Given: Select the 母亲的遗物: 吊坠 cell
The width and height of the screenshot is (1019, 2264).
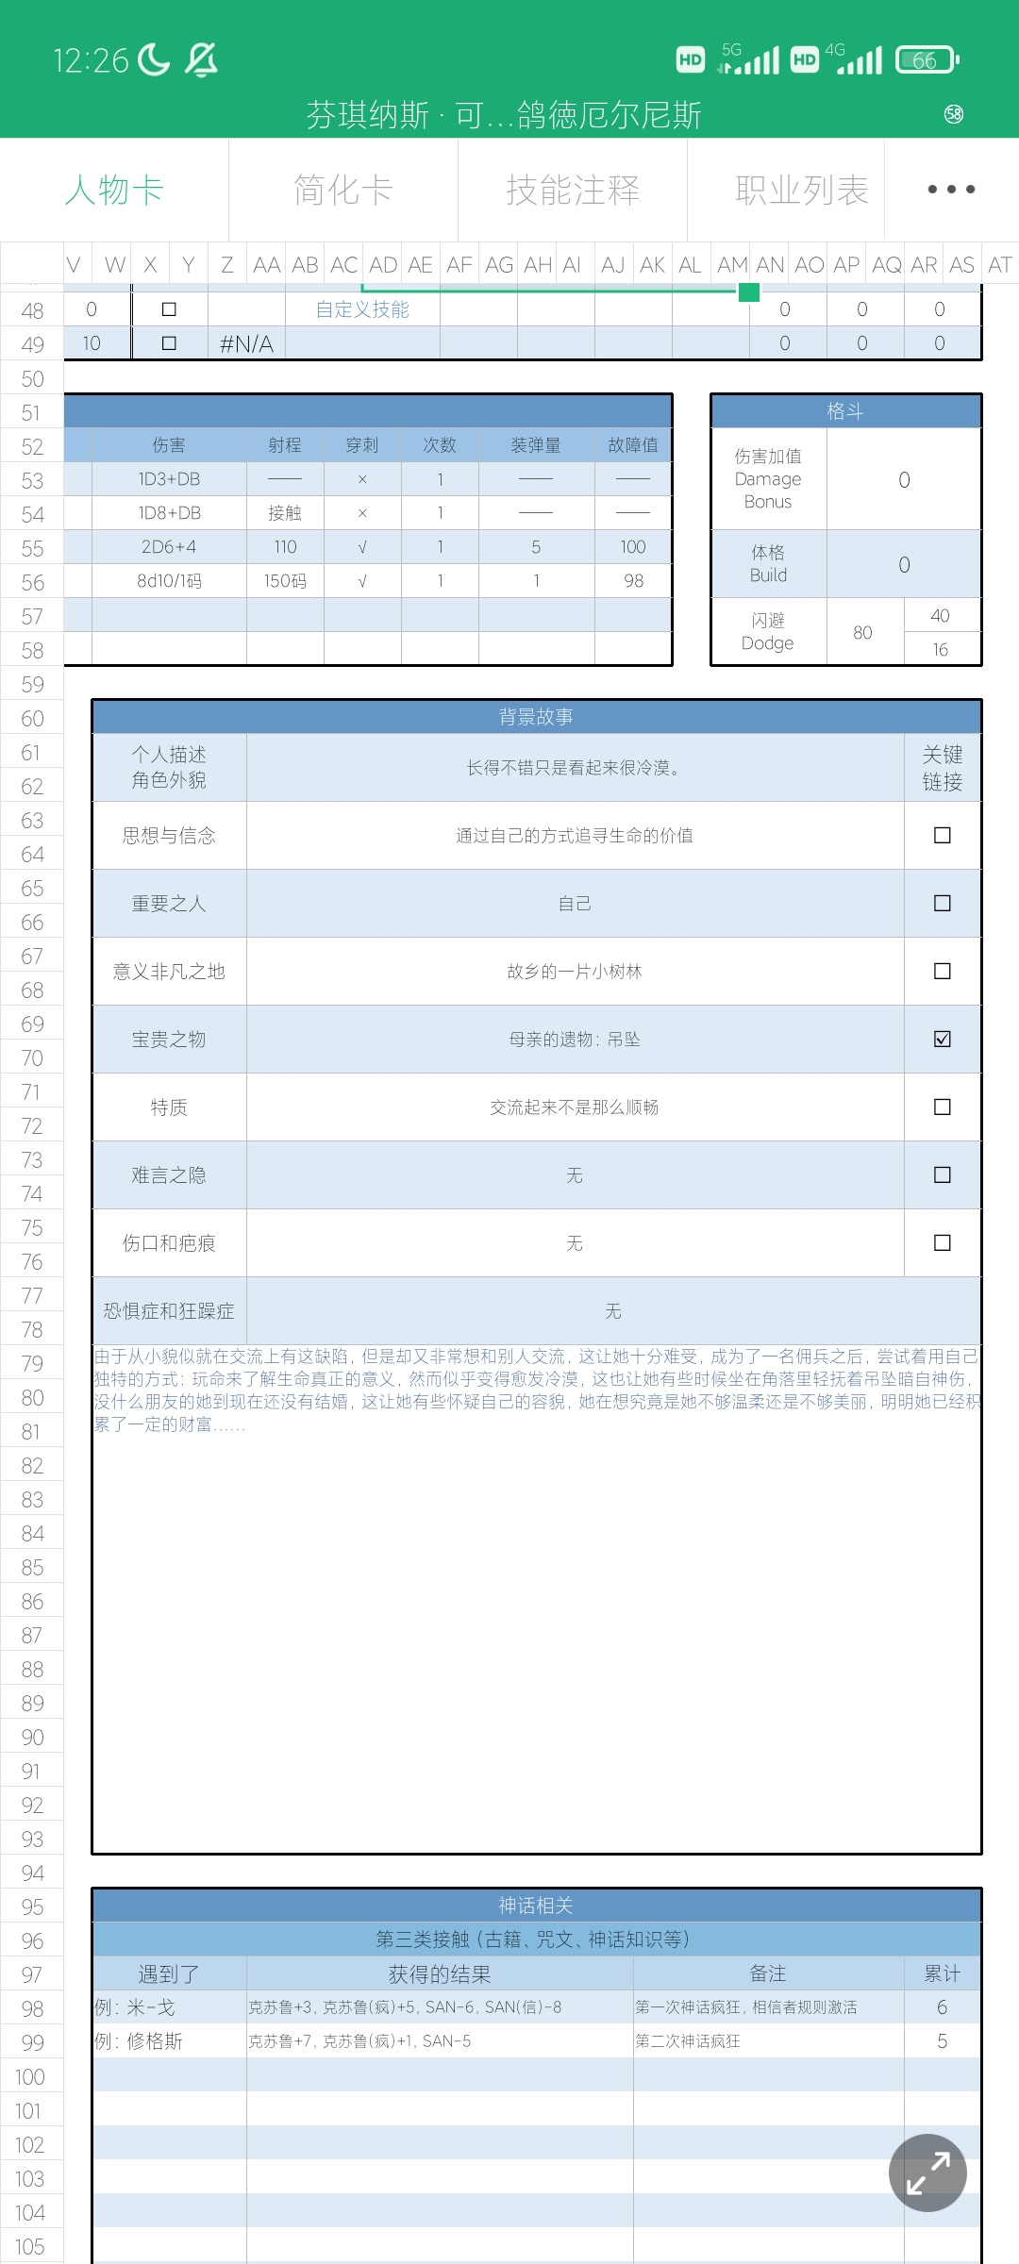Looking at the screenshot, I should [x=575, y=1040].
